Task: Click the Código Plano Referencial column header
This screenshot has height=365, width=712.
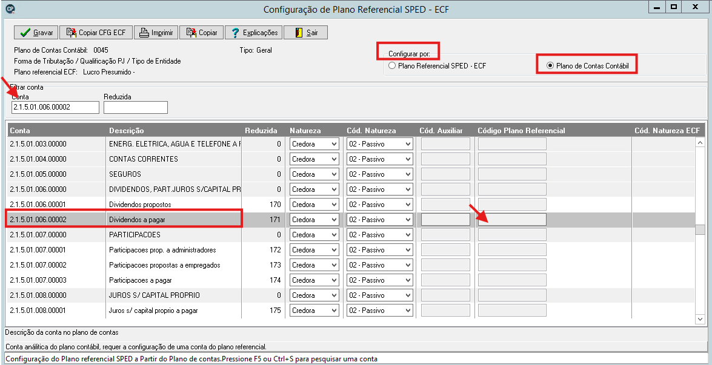Action: click(521, 131)
